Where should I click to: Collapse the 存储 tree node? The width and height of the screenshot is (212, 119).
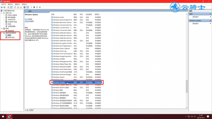(2, 29)
